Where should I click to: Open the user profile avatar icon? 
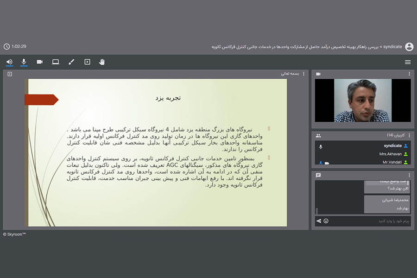pyautogui.click(x=409, y=46)
